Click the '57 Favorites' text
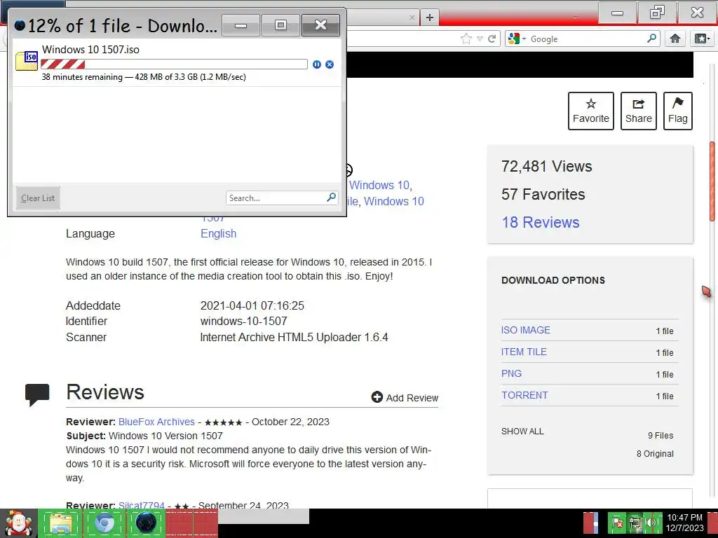This screenshot has height=538, width=718. coord(543,195)
